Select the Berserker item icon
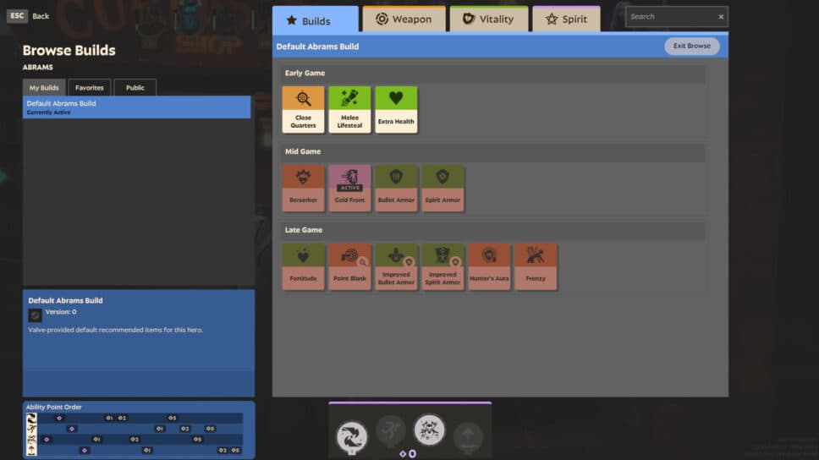Image resolution: width=819 pixels, height=460 pixels. (303, 188)
